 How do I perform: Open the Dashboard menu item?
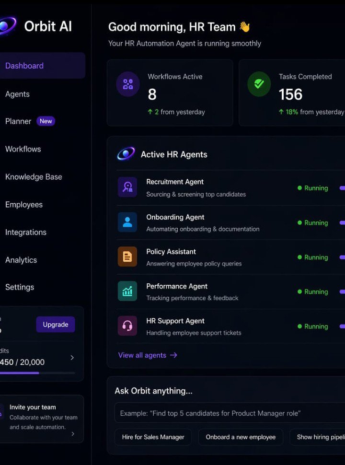coord(42,66)
